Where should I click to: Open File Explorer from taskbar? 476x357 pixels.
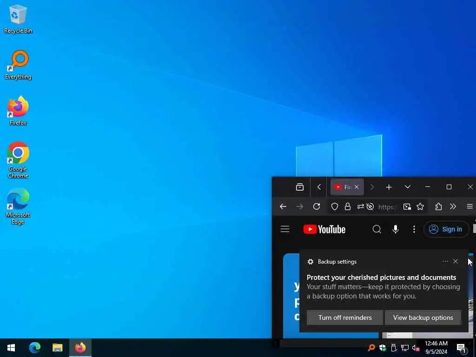pos(57,348)
